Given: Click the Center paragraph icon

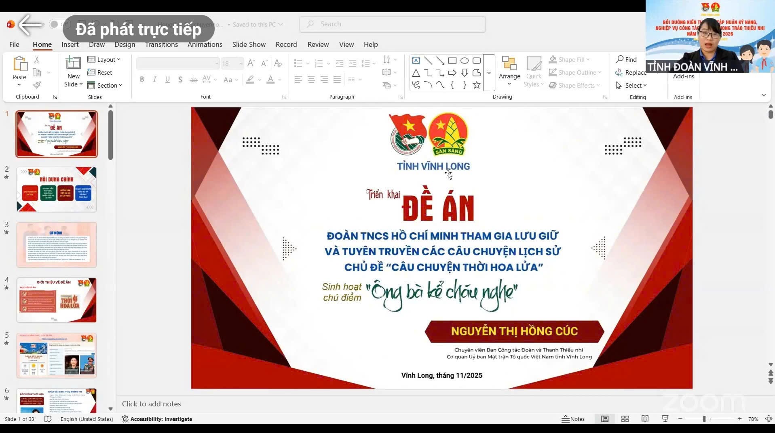Looking at the screenshot, I should [x=311, y=80].
